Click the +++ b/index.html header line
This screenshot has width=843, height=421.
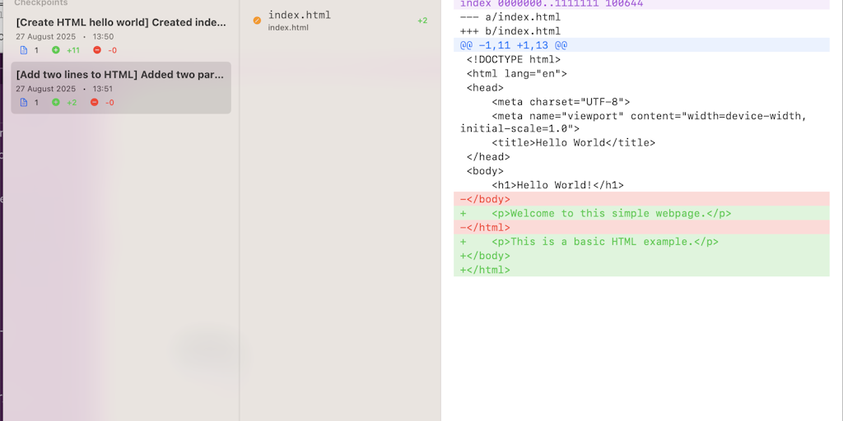point(510,31)
